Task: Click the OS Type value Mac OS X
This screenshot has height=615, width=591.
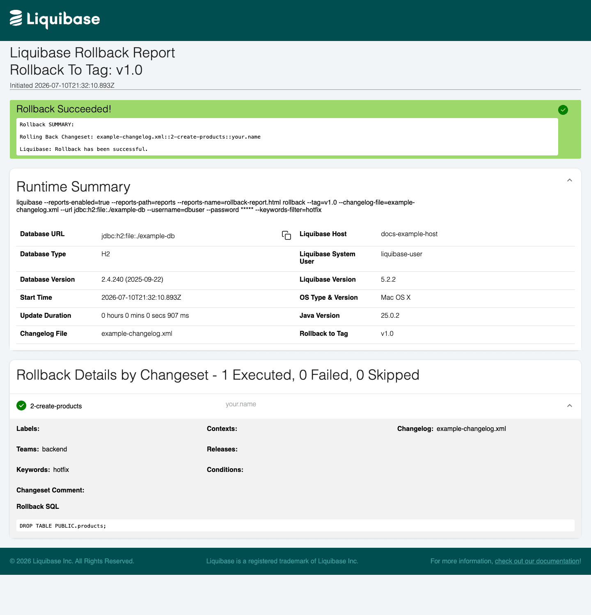Action: click(x=396, y=298)
